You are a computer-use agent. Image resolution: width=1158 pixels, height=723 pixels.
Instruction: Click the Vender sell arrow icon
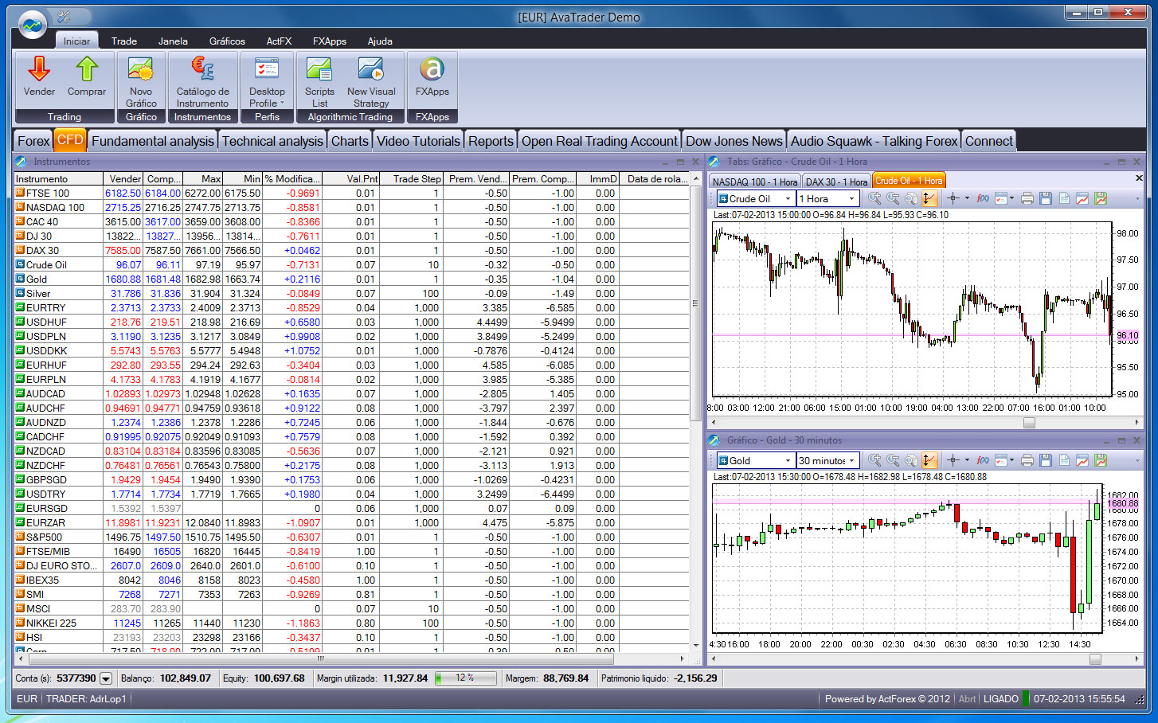click(38, 69)
